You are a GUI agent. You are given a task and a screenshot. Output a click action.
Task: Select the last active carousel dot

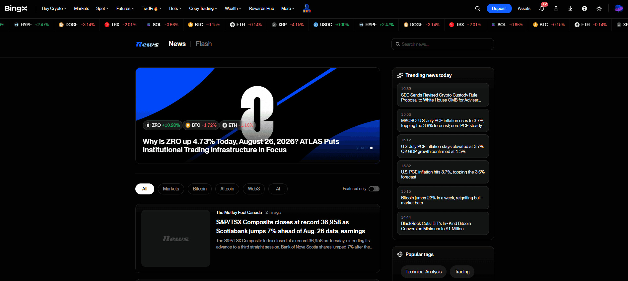[x=371, y=148]
